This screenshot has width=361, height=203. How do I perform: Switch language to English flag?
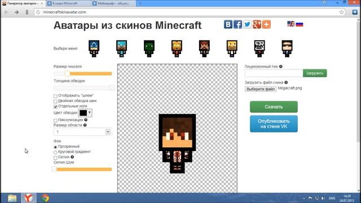pyautogui.click(x=291, y=24)
